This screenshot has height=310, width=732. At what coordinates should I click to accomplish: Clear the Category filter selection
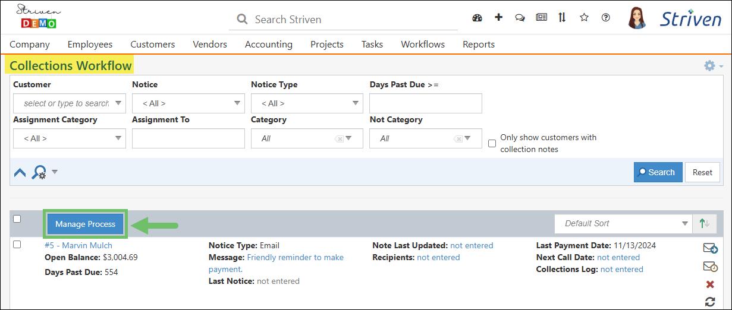click(x=339, y=138)
